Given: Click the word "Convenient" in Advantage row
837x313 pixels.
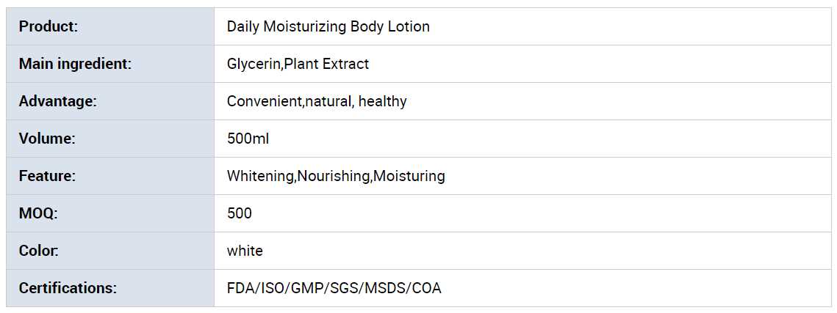Looking at the screenshot, I should (x=264, y=102).
